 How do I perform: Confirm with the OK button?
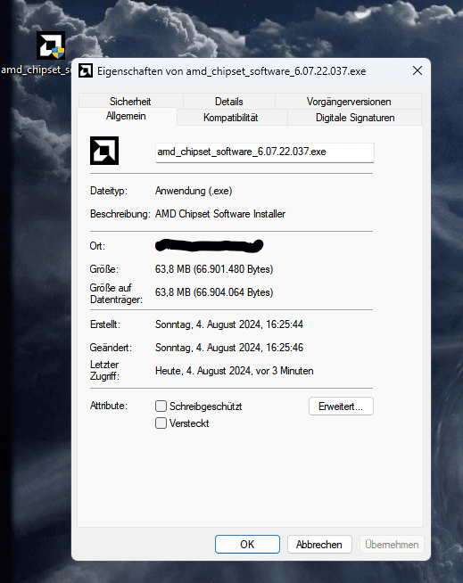pos(247,545)
